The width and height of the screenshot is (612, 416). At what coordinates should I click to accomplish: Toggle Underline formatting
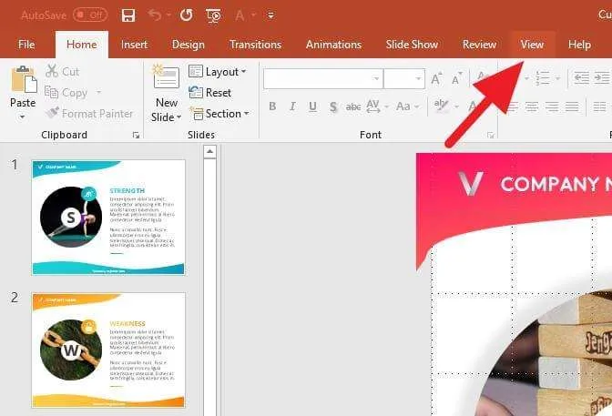point(312,107)
